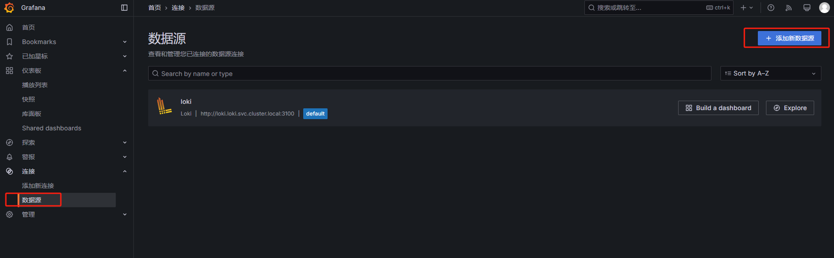
Task: Toggle the sidebar dock menu icon
Action: pyautogui.click(x=124, y=8)
